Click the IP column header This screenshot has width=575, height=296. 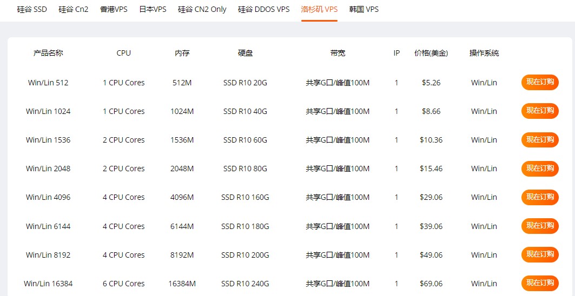click(x=396, y=53)
